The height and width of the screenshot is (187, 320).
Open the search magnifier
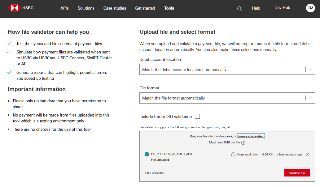point(239,8)
